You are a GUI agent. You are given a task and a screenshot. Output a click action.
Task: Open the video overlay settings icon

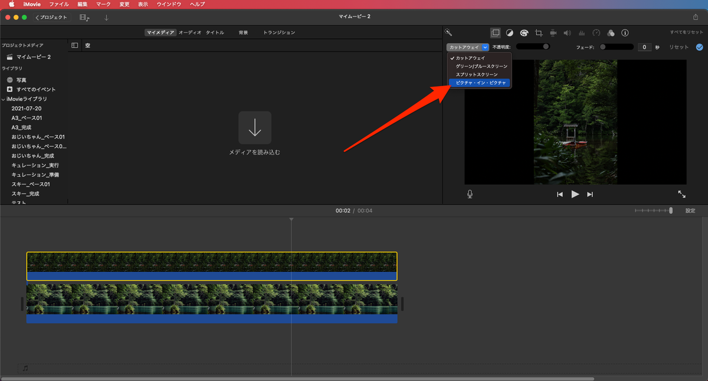[x=496, y=32]
